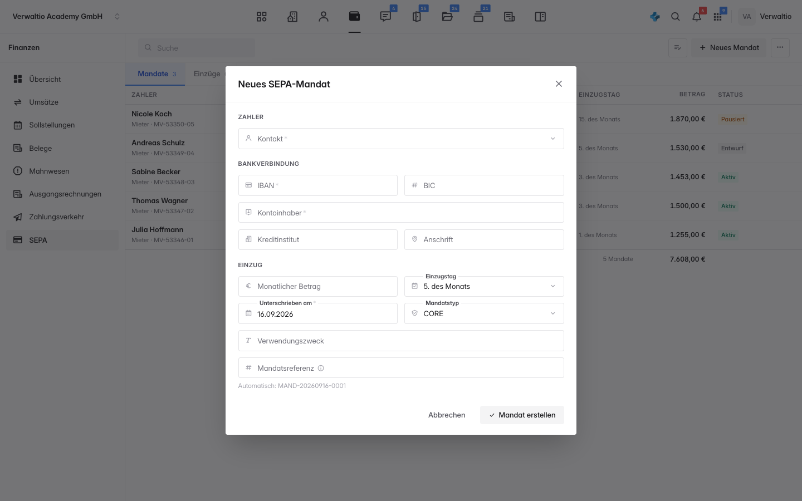Click the filter list icon beside Neues Mandat

(678, 47)
